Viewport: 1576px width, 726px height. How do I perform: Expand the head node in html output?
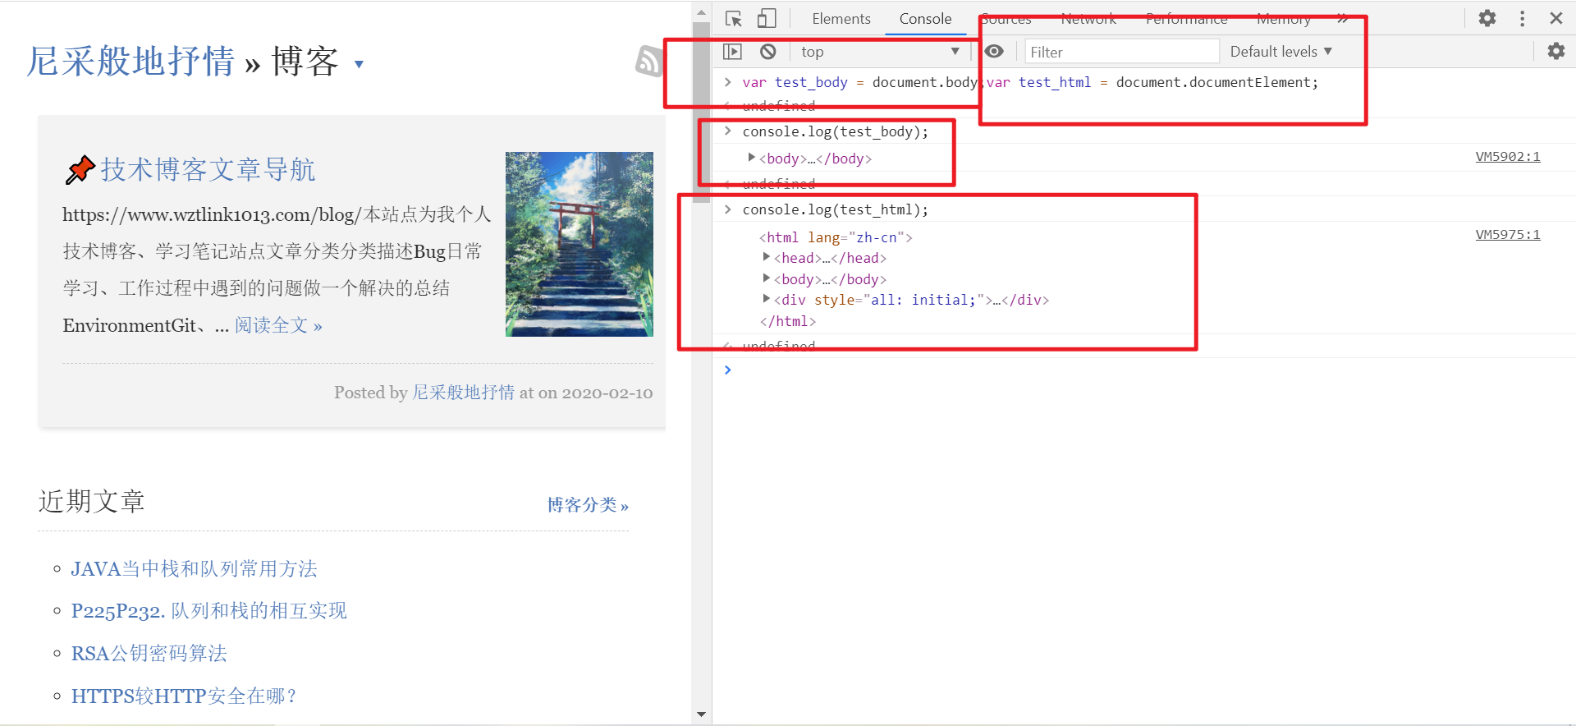point(766,257)
